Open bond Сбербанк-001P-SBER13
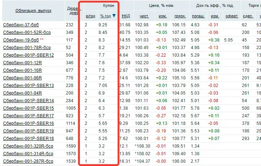This screenshot has width=261, height=166. pos(28,86)
